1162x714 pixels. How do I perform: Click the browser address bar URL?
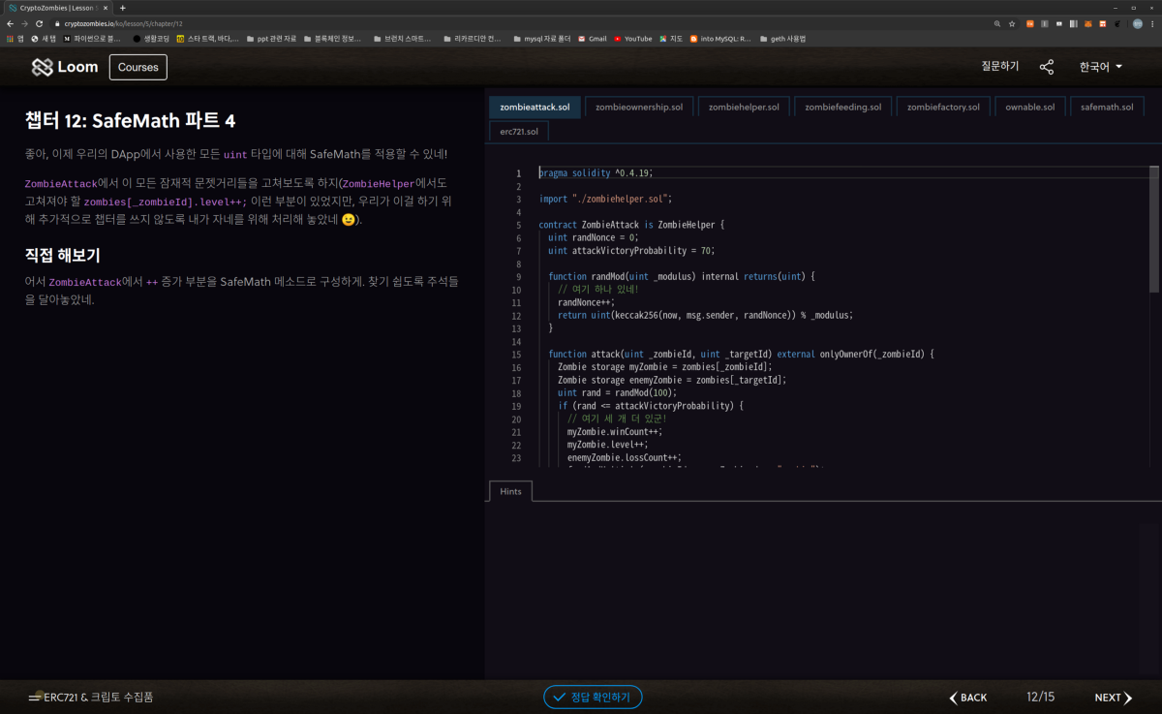coord(123,23)
